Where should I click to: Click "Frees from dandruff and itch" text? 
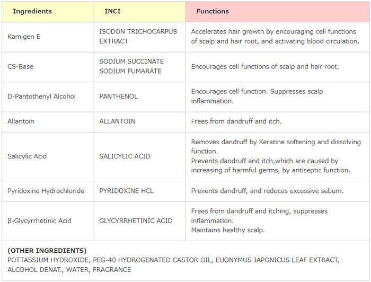236,121
